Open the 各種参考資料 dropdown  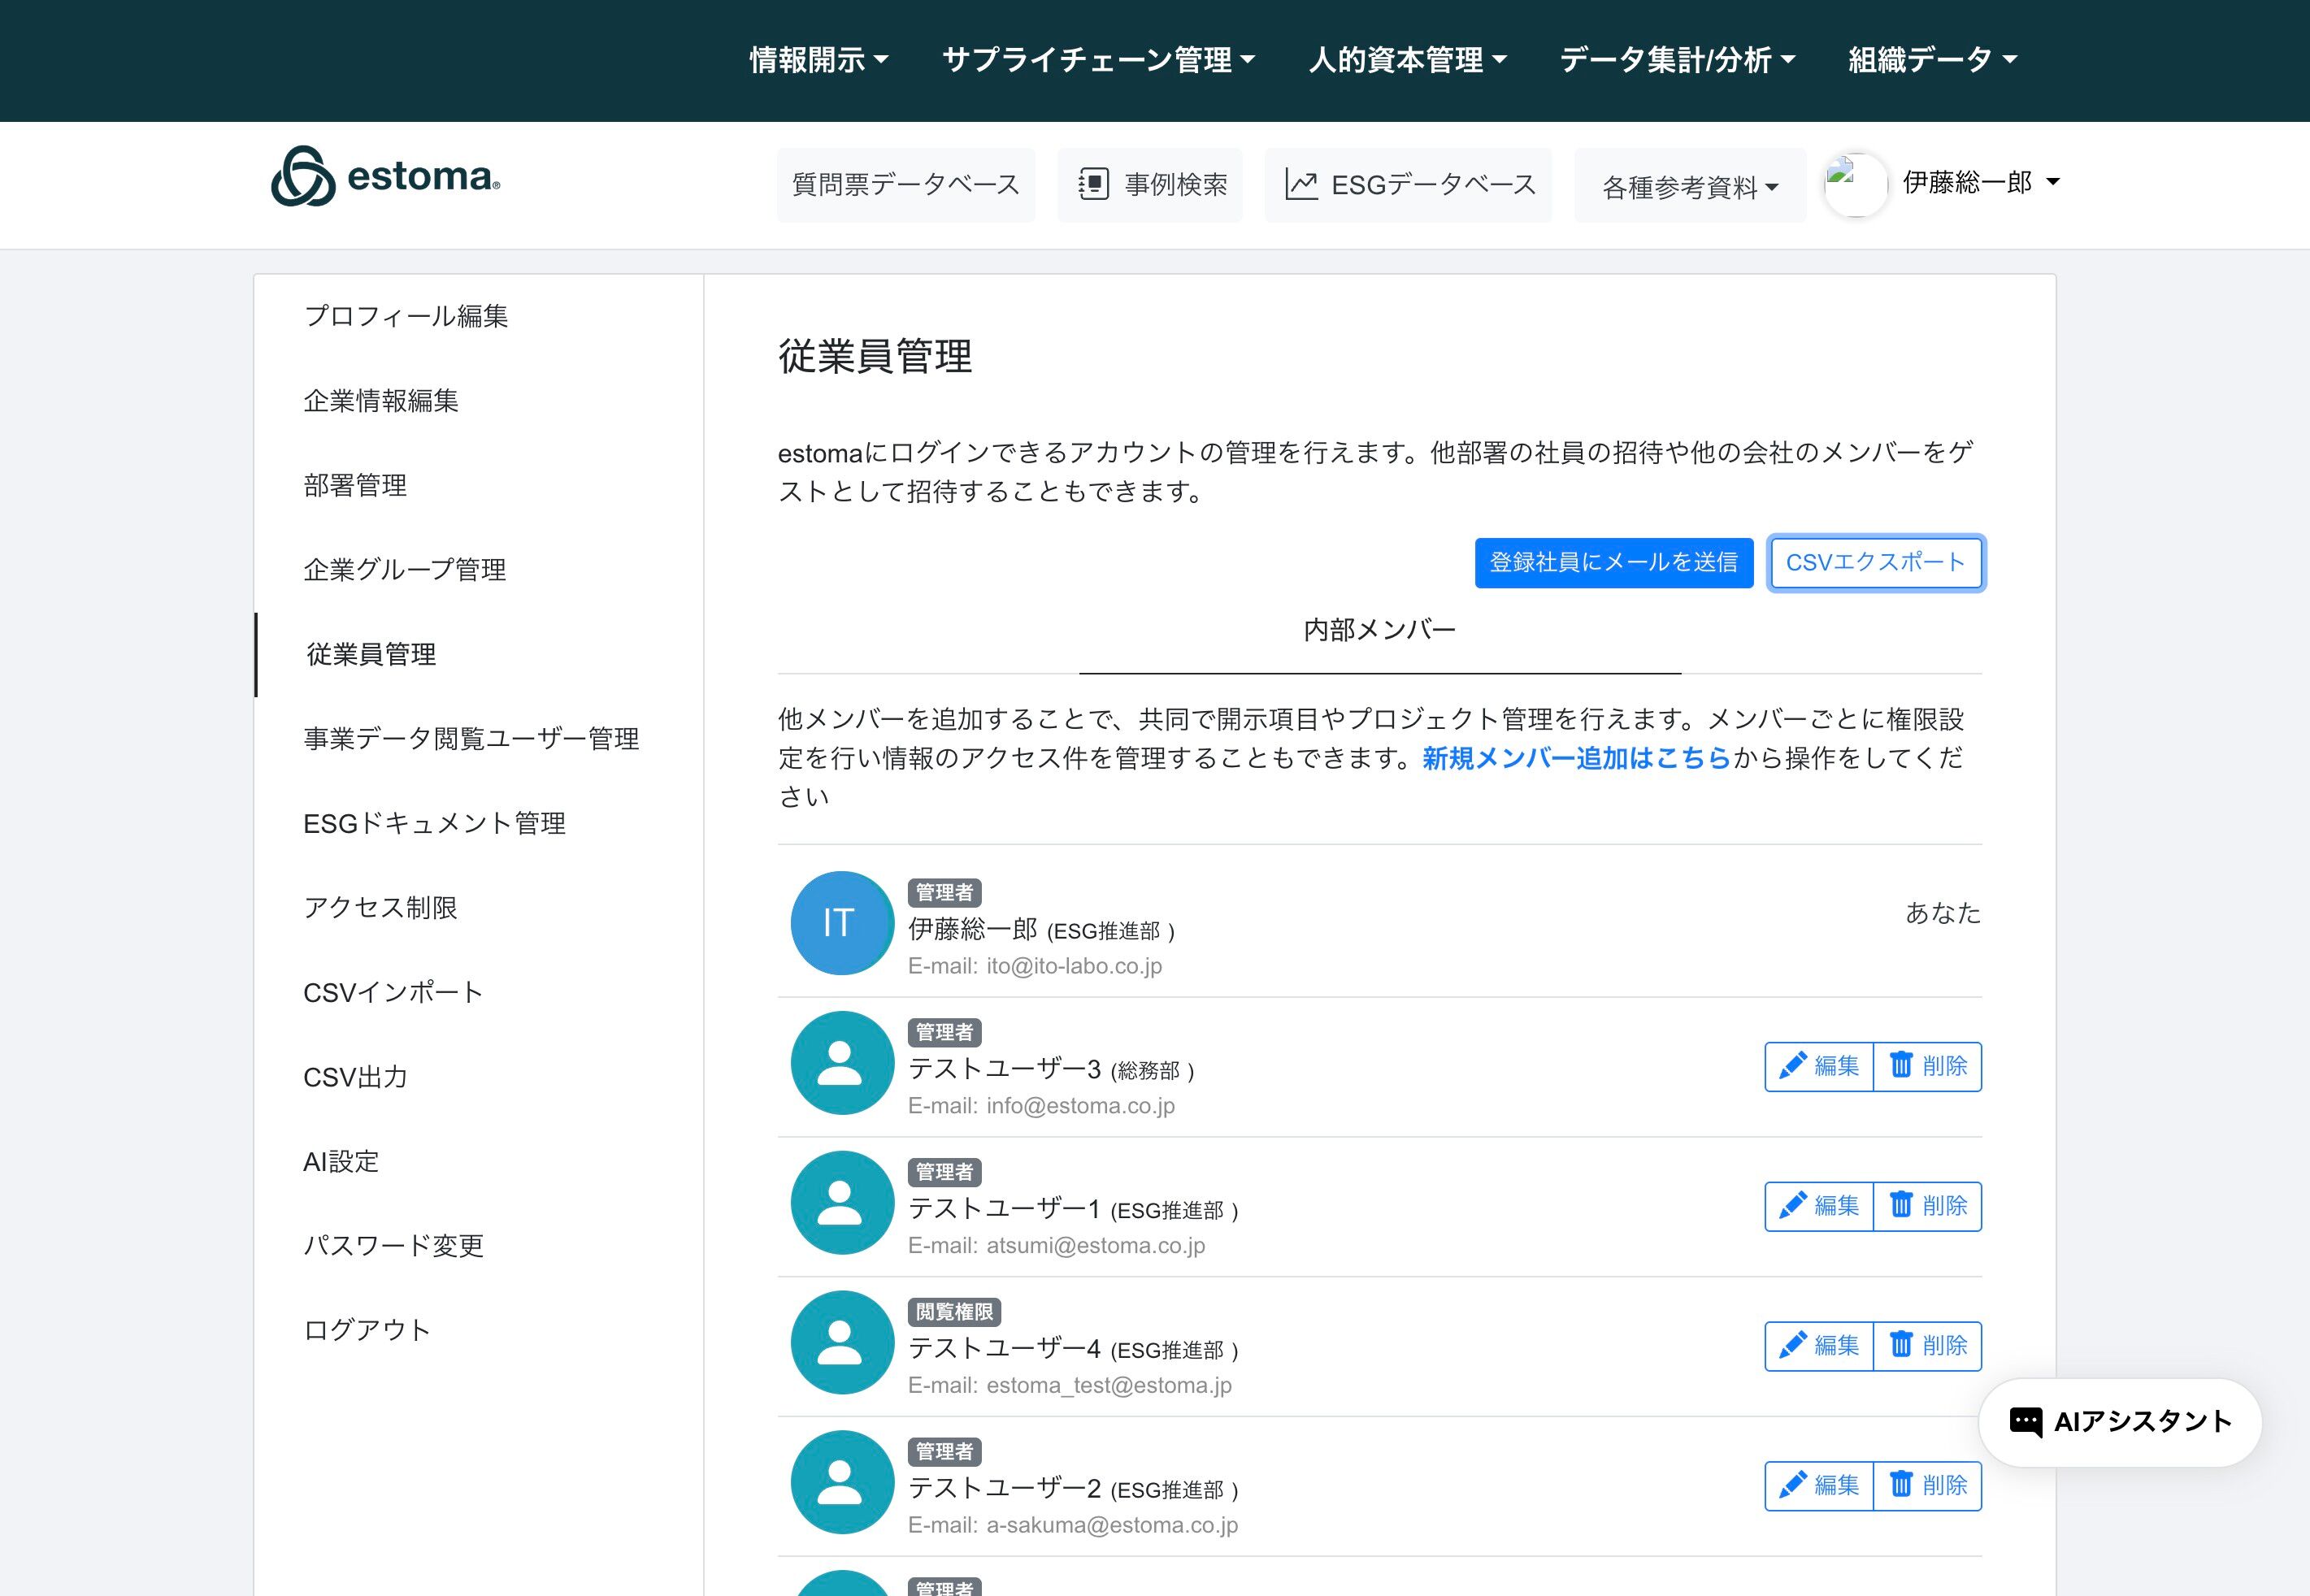point(1689,187)
